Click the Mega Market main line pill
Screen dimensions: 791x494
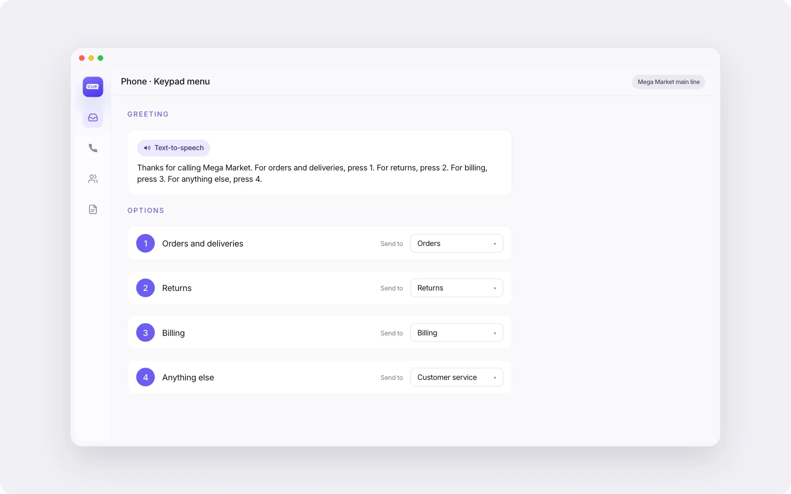pyautogui.click(x=668, y=82)
